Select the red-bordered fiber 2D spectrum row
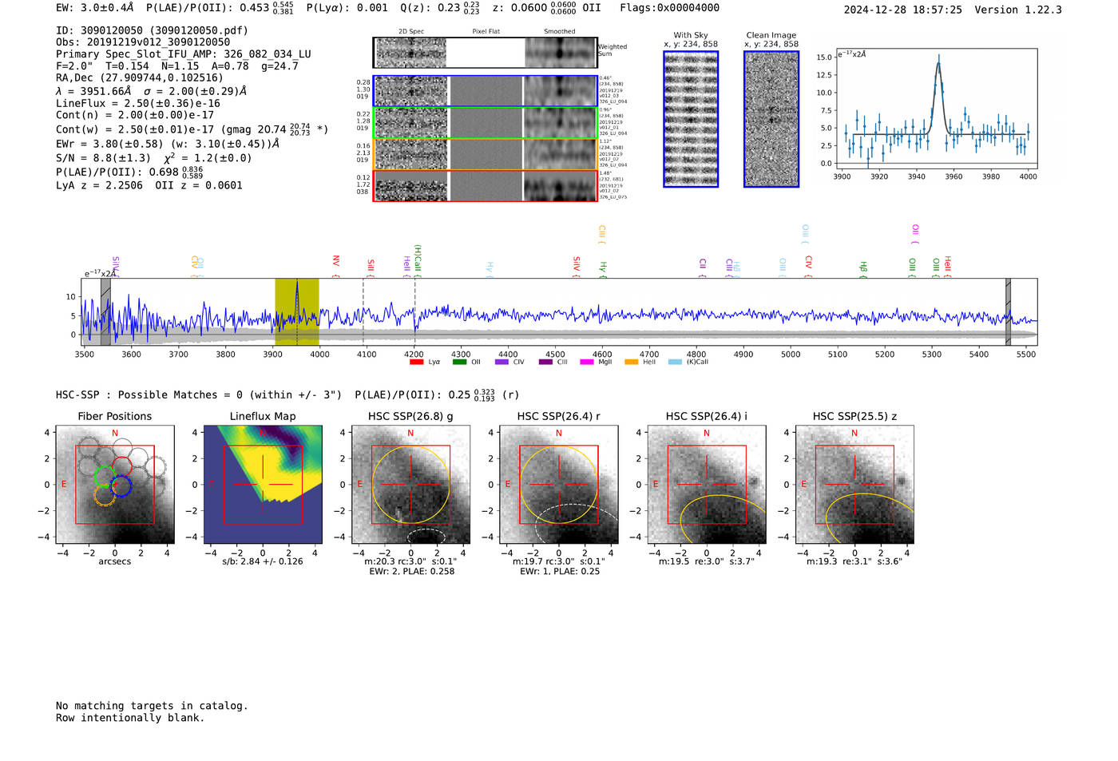 [485, 185]
